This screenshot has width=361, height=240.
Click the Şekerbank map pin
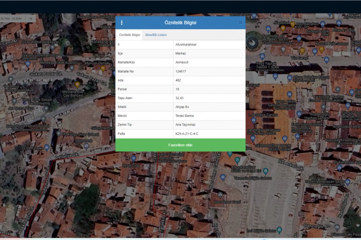(x=86, y=146)
